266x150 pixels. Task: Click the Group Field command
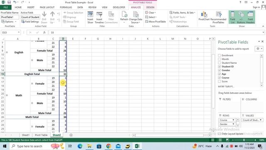point(71,22)
